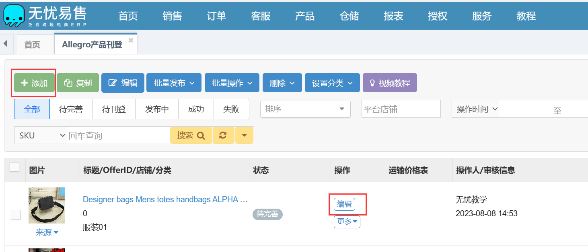588x252 pixels.
Task: Expand the 更多 row actions menu
Action: coord(347,222)
